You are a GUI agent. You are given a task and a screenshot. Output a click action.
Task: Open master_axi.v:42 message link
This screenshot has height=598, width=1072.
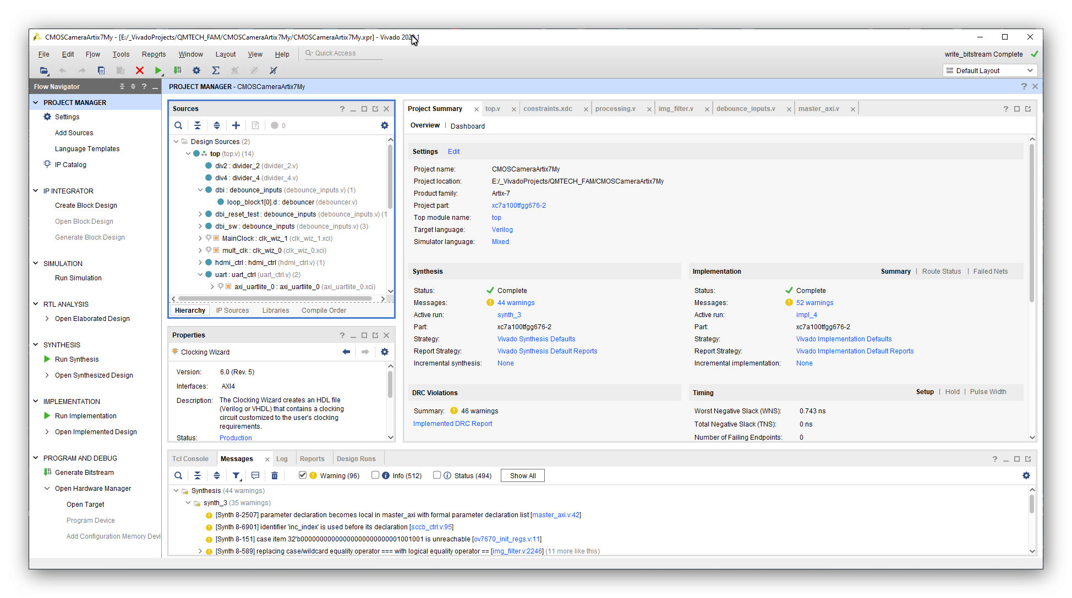pos(556,514)
